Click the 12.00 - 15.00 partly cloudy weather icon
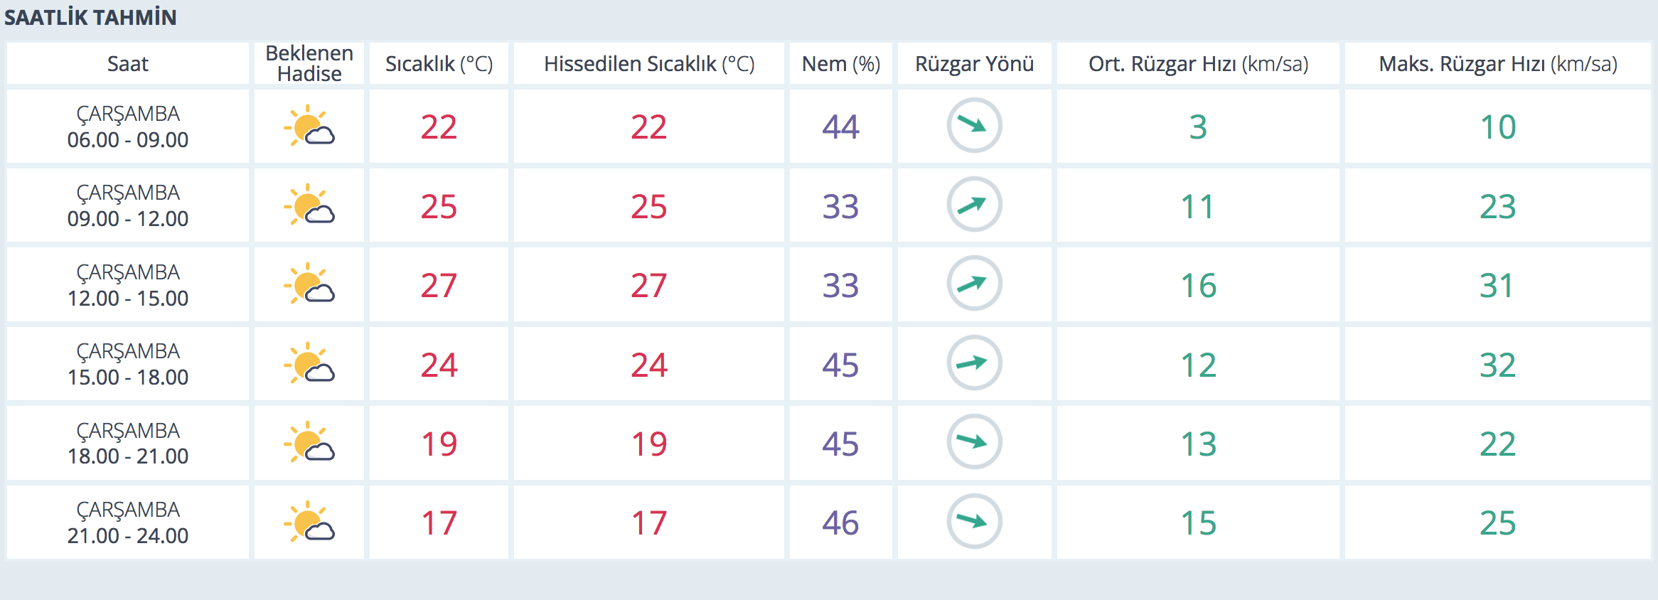Screen dimensions: 1658x600 point(309,284)
